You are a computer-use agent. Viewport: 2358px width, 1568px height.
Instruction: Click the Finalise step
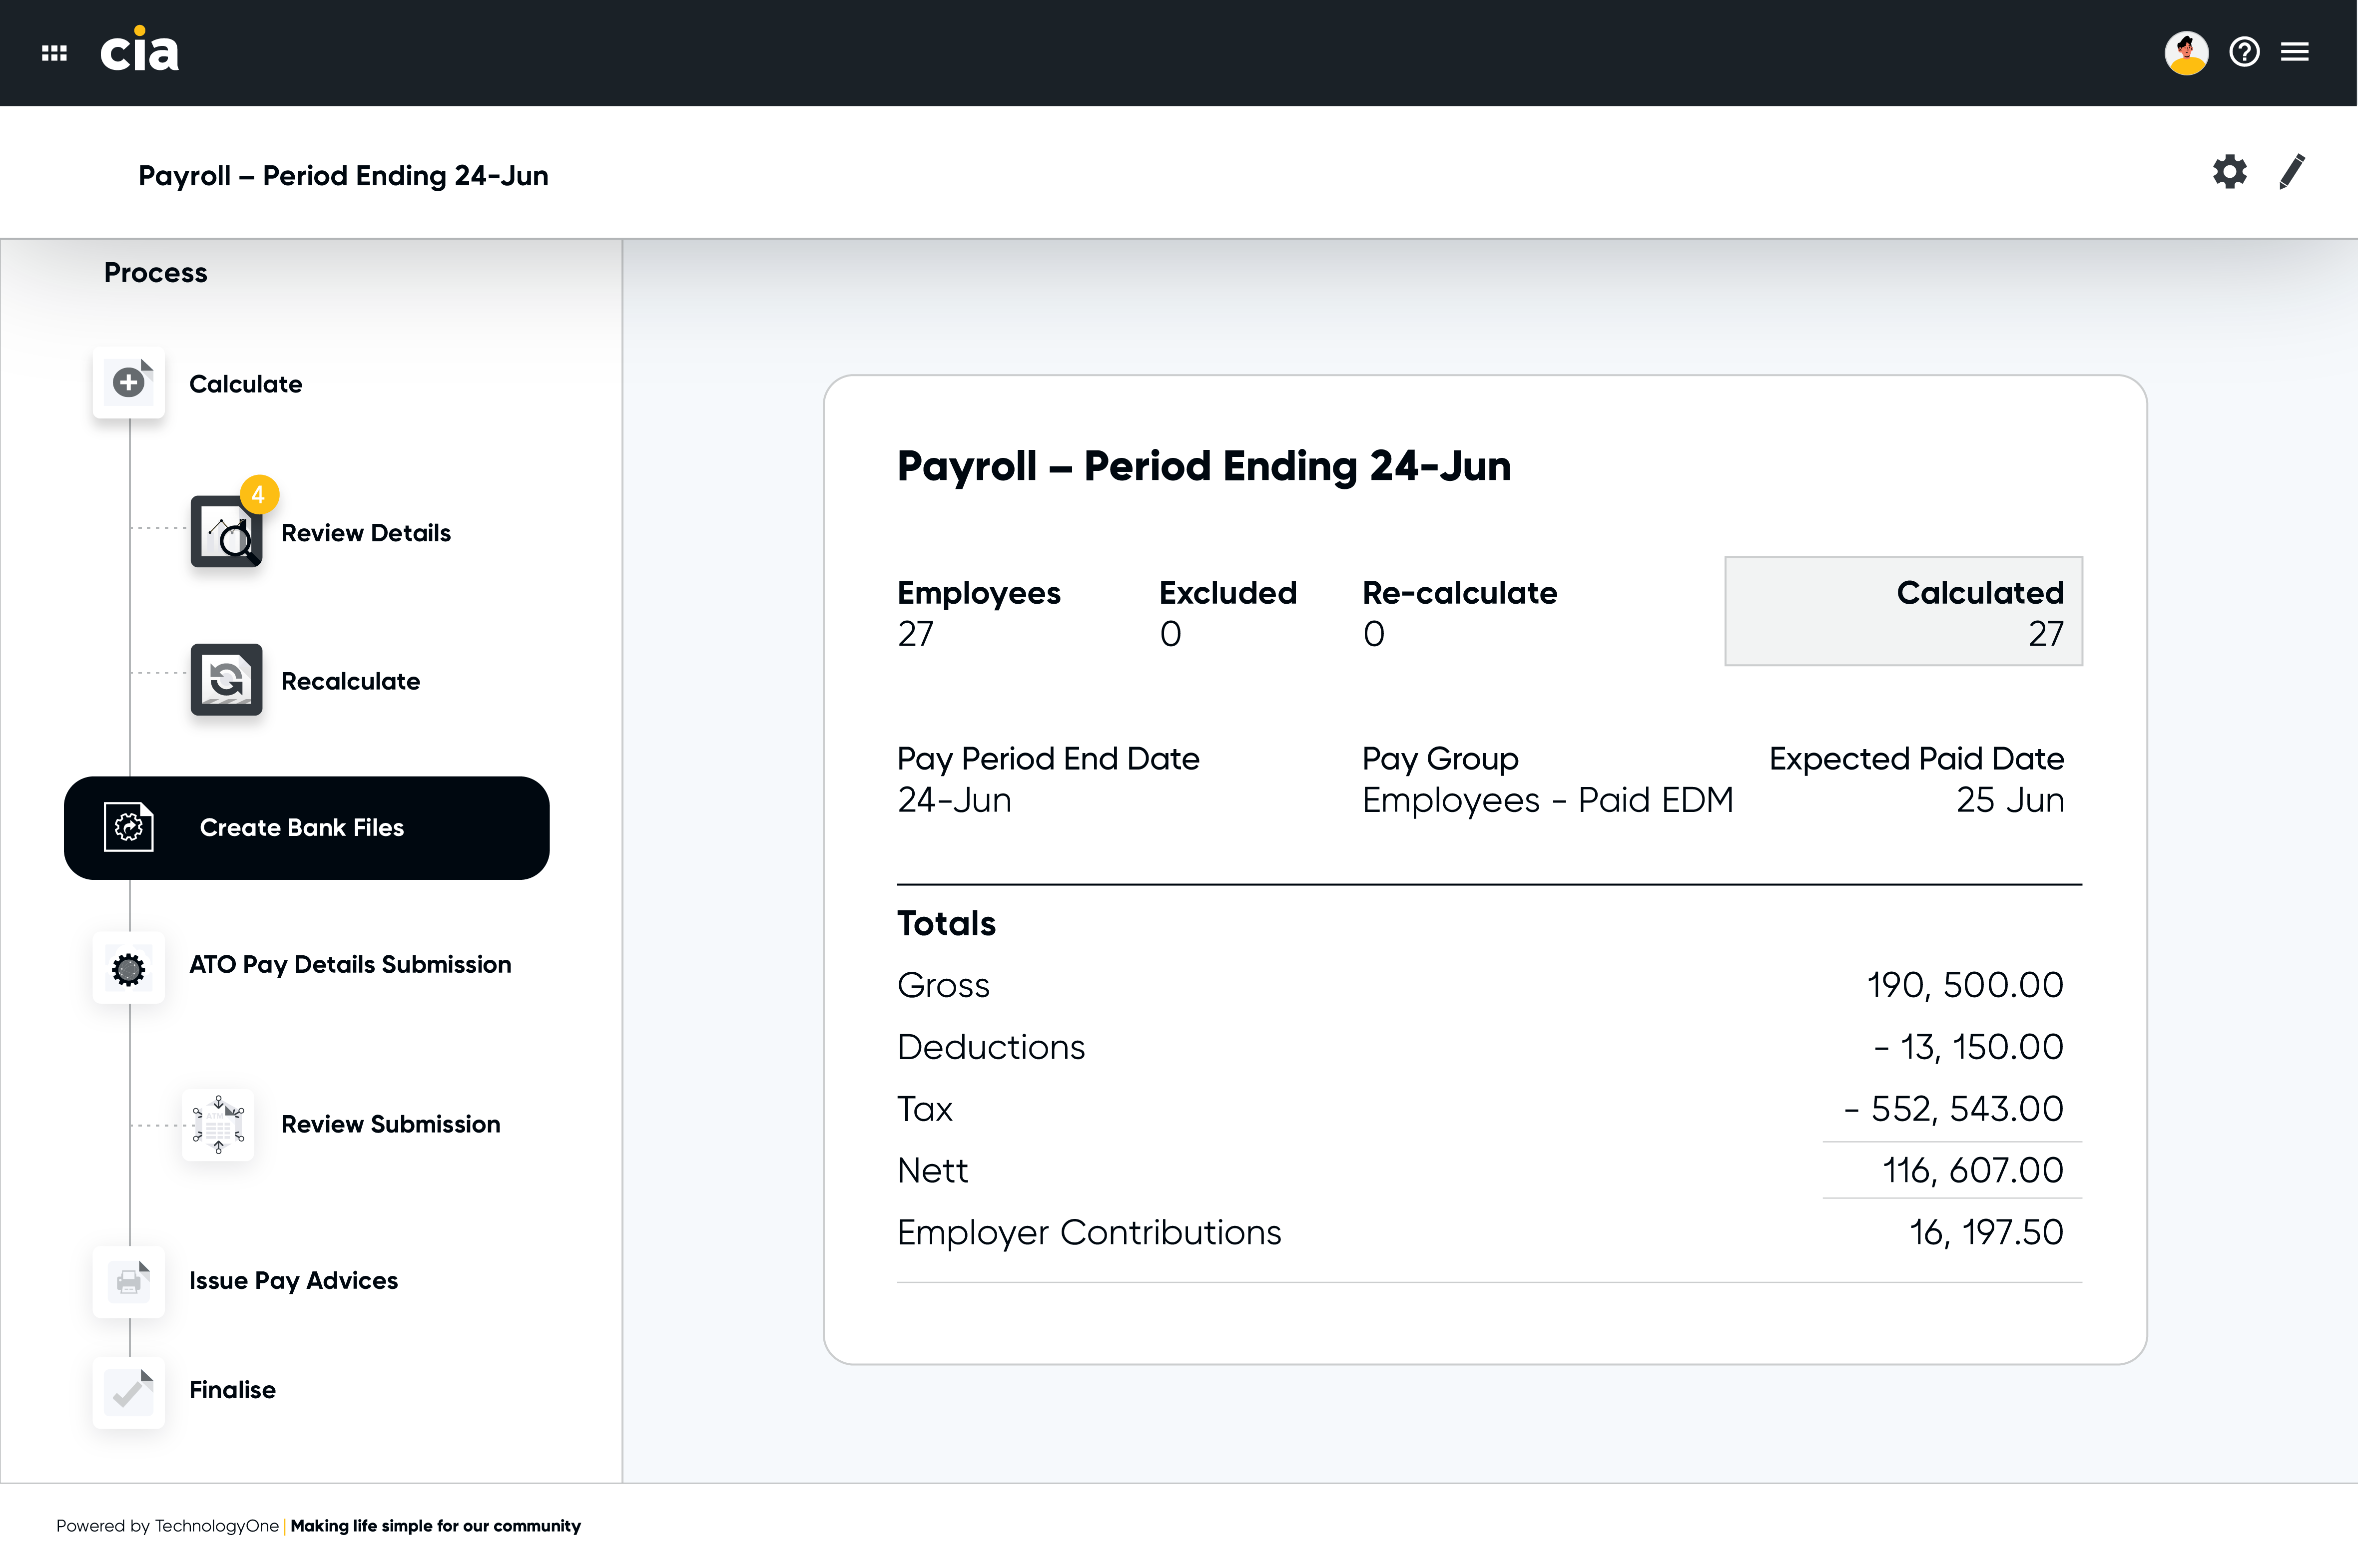(184, 1391)
